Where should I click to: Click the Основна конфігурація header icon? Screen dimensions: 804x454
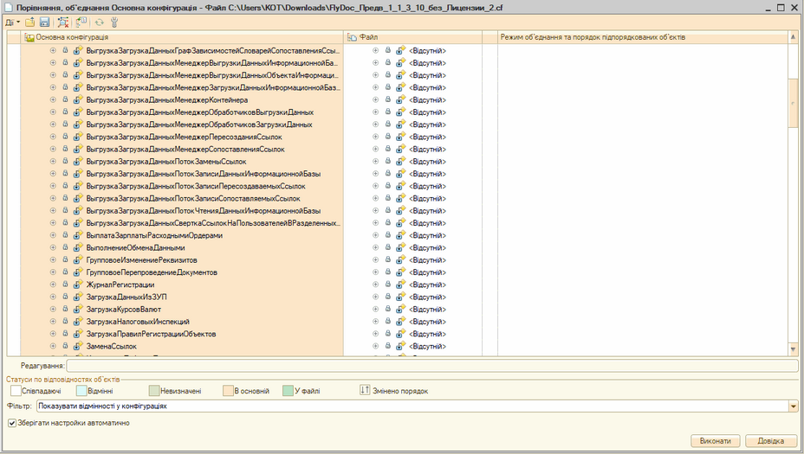pyautogui.click(x=29, y=38)
